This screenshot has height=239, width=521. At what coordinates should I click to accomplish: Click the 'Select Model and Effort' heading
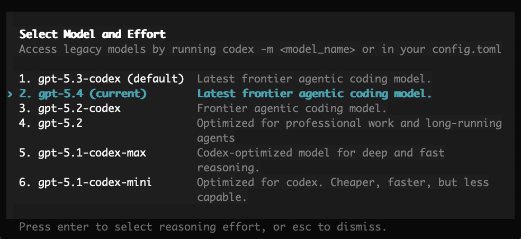coord(93,34)
